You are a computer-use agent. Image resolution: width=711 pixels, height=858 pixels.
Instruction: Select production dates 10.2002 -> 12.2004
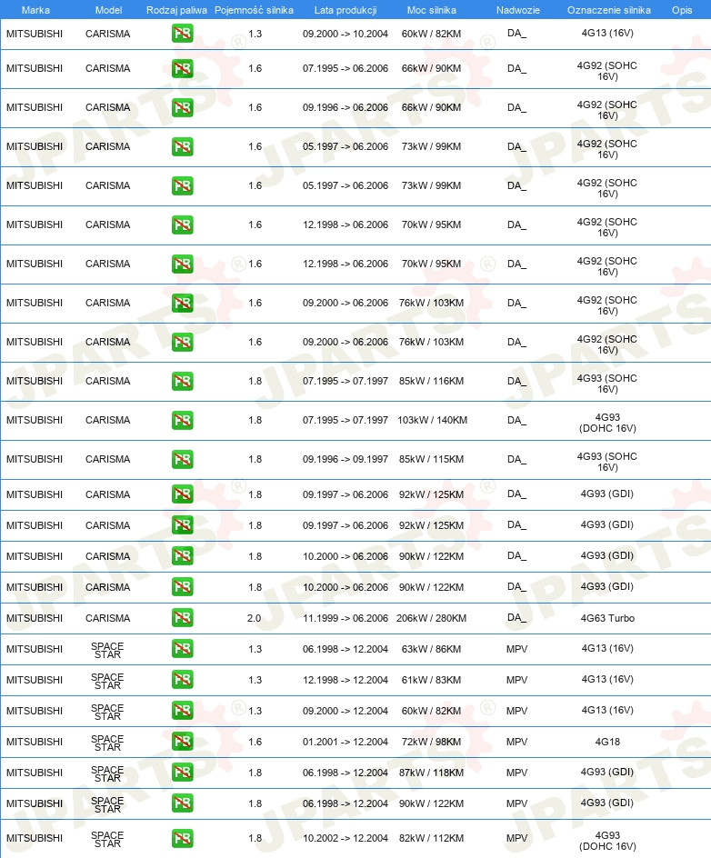coord(345,838)
